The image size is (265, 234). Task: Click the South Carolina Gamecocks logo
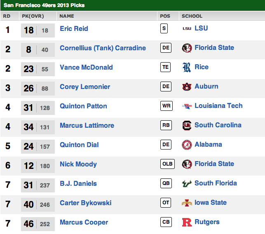187,125
